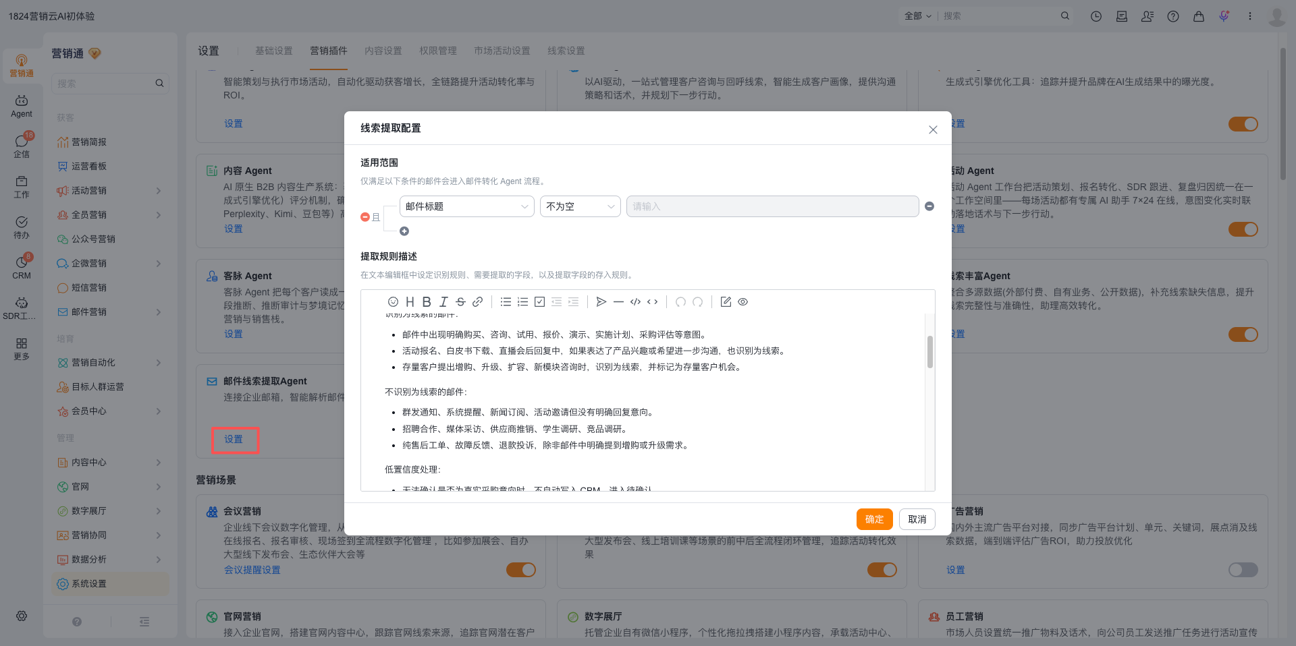Screen dimensions: 1296x646
Task: Add a new filter condition with plus icon
Action: tap(404, 231)
